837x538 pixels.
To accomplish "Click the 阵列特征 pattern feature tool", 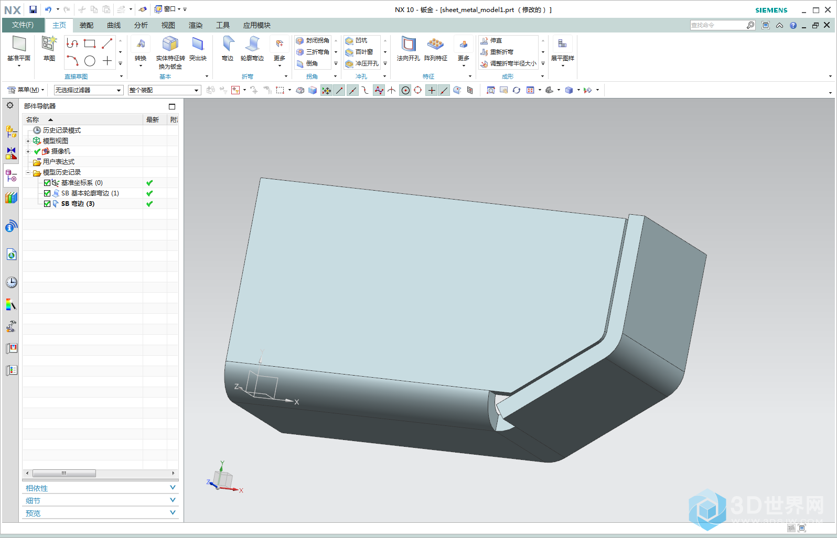I will pyautogui.click(x=436, y=49).
